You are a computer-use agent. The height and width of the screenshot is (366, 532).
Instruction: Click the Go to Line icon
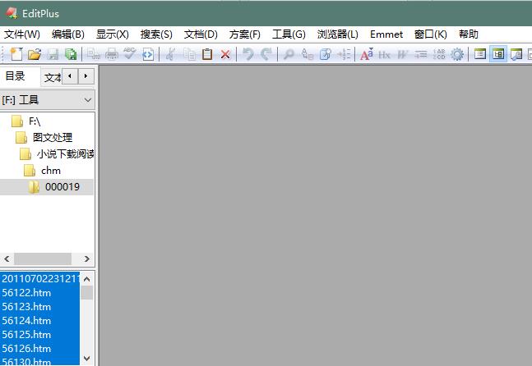tap(344, 54)
